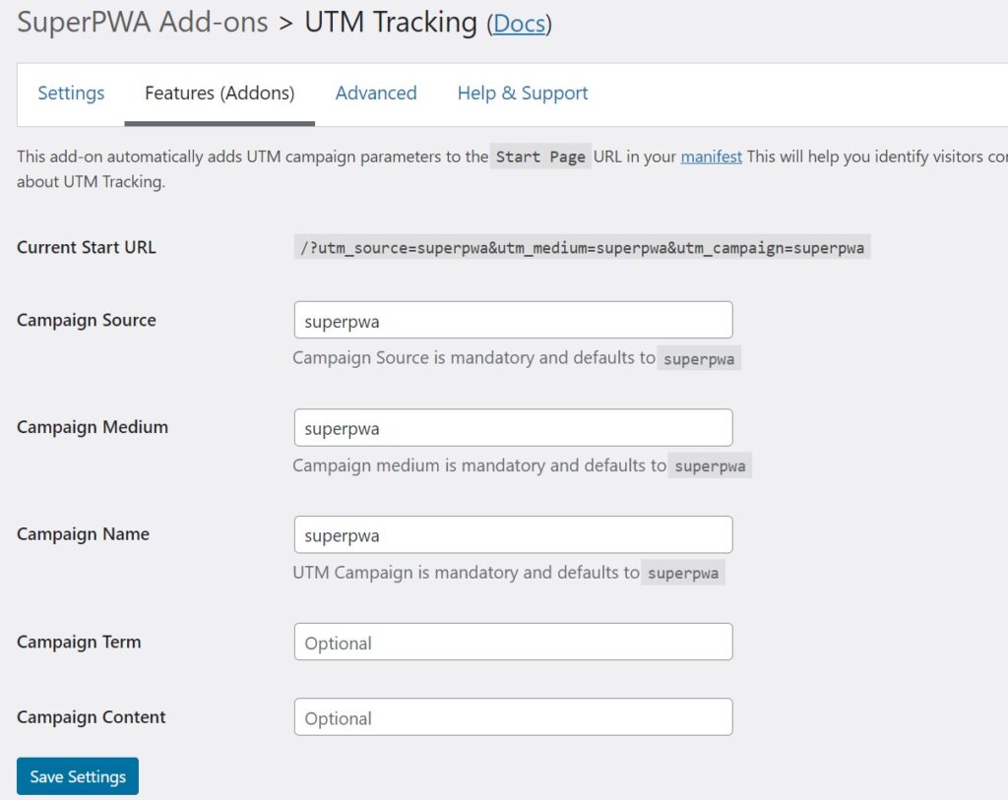Click the Campaign Name label
The height and width of the screenshot is (800, 1008).
84,534
